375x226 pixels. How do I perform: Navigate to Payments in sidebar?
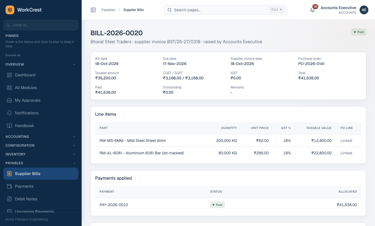(41, 186)
